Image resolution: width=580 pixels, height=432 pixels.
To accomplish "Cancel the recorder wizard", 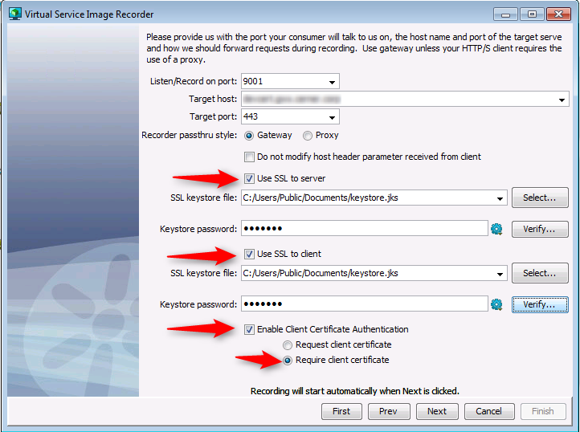I will 489,411.
